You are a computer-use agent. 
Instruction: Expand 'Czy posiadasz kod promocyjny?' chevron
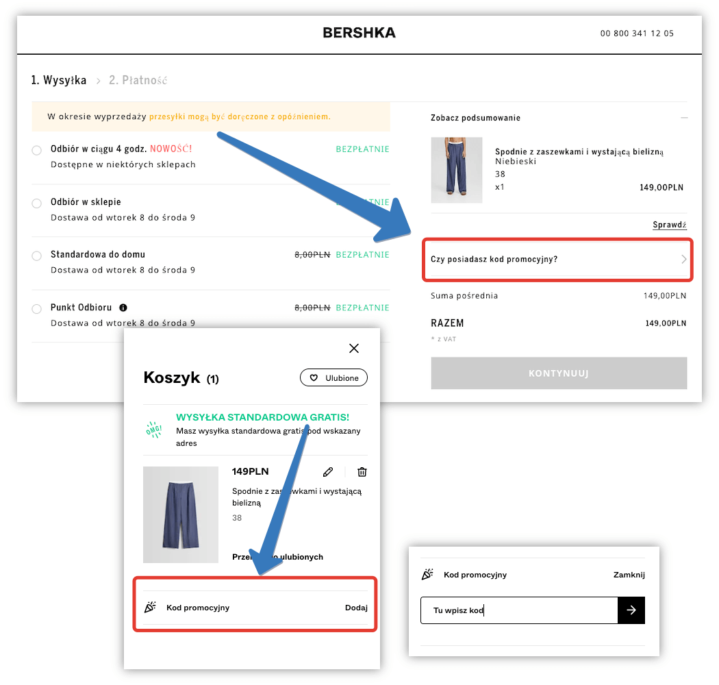tap(683, 260)
